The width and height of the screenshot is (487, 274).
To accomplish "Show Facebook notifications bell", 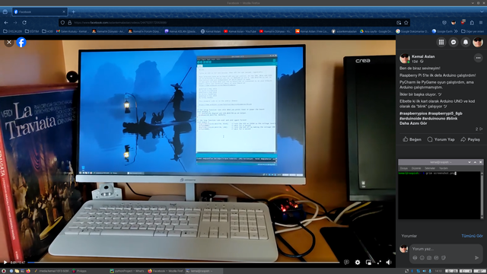I will pos(466,43).
